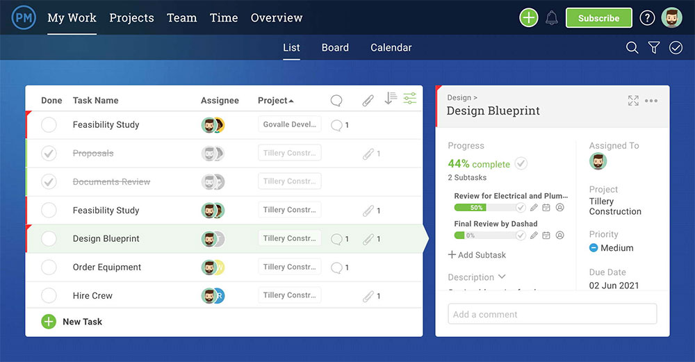The image size is (695, 362).
Task: Open the three-dot more options menu
Action: 651,101
